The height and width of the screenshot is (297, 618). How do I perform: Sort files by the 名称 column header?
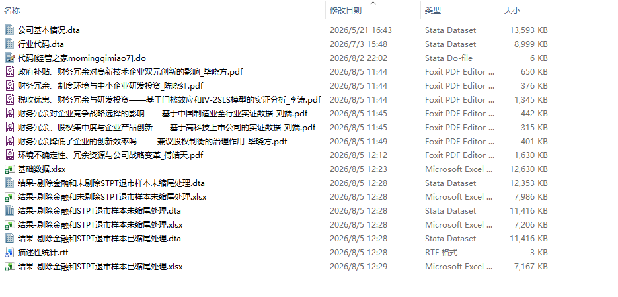(x=12, y=11)
